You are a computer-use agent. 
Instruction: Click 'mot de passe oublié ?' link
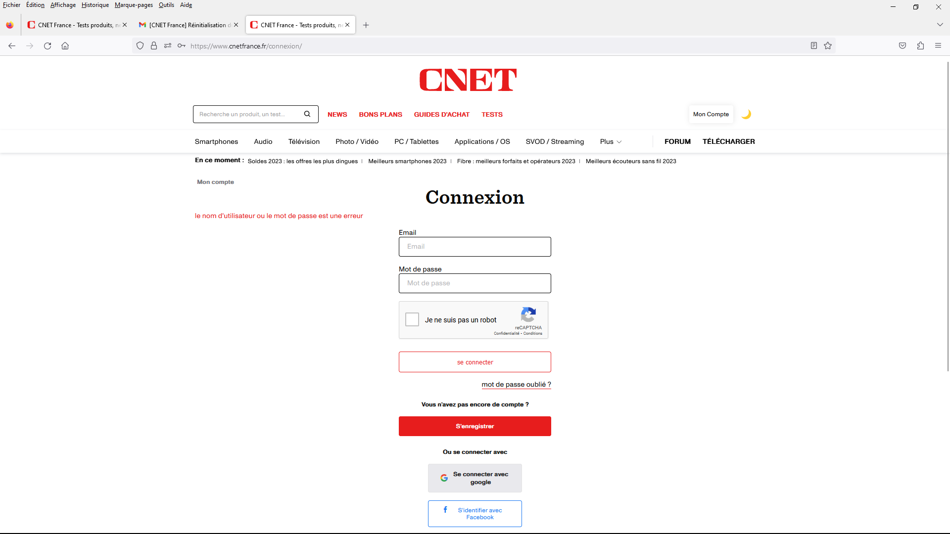[x=516, y=385]
